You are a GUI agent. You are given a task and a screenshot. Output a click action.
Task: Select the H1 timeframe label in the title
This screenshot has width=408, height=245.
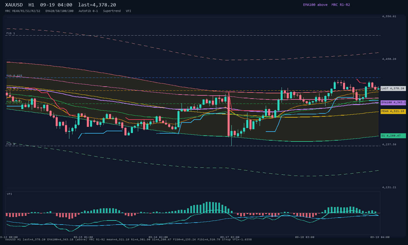(x=31, y=5)
